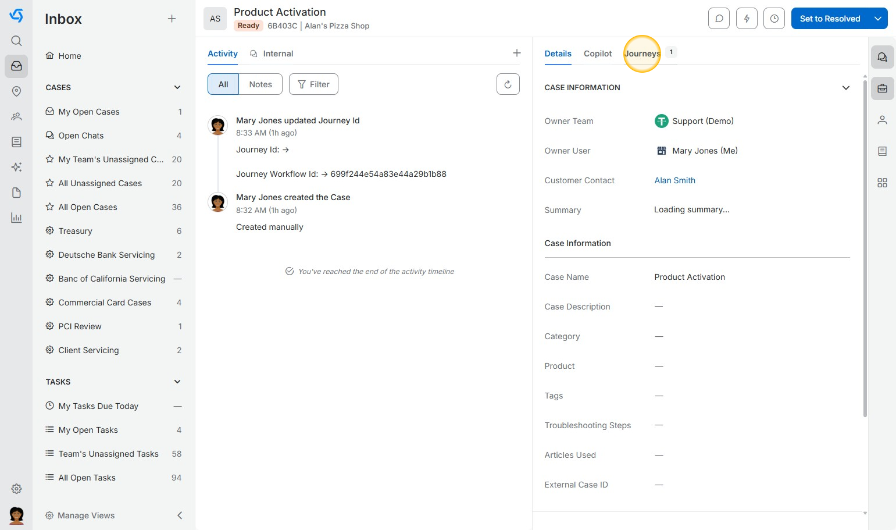Image resolution: width=896 pixels, height=530 pixels.
Task: Open the Filter option for activity
Action: [313, 84]
